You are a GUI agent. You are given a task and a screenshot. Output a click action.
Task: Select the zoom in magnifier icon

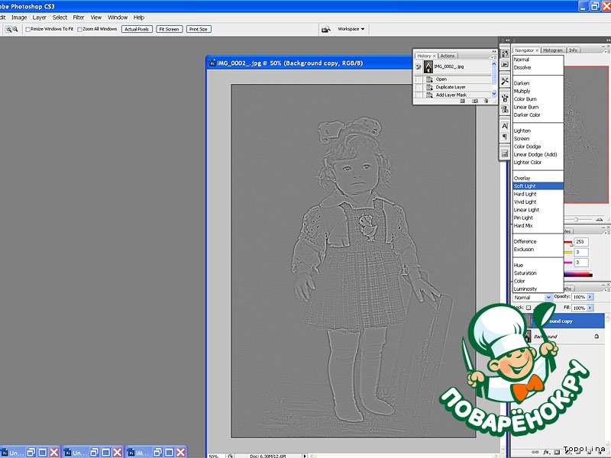point(8,29)
